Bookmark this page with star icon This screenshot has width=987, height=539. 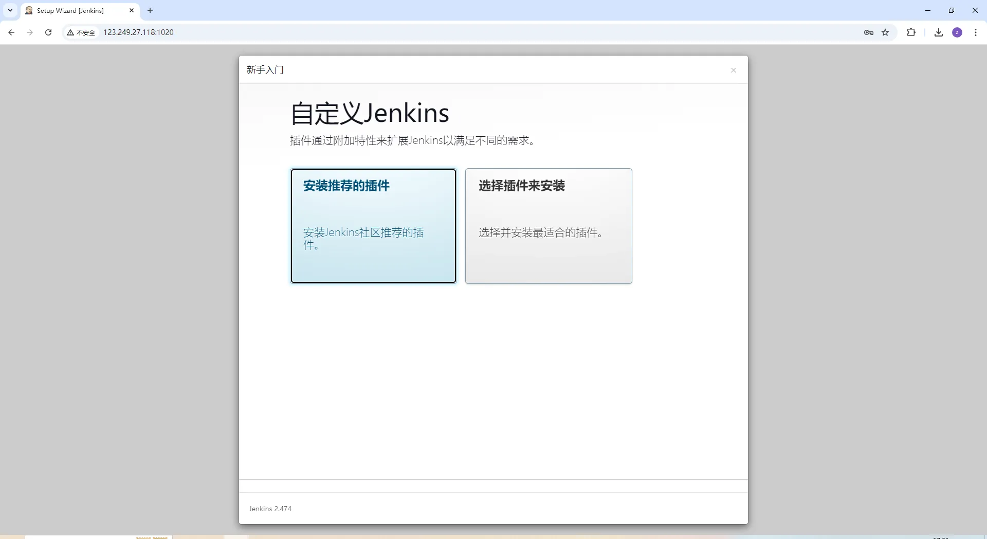point(885,32)
